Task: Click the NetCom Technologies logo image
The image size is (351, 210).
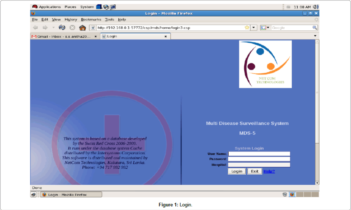Action: tap(265, 64)
